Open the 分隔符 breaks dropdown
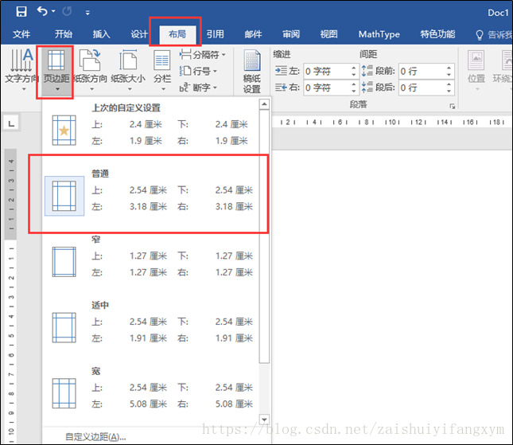The height and width of the screenshot is (445, 513). (203, 55)
